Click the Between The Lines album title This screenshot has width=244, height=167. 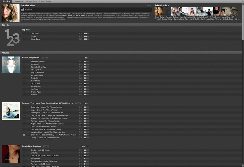[47, 103]
